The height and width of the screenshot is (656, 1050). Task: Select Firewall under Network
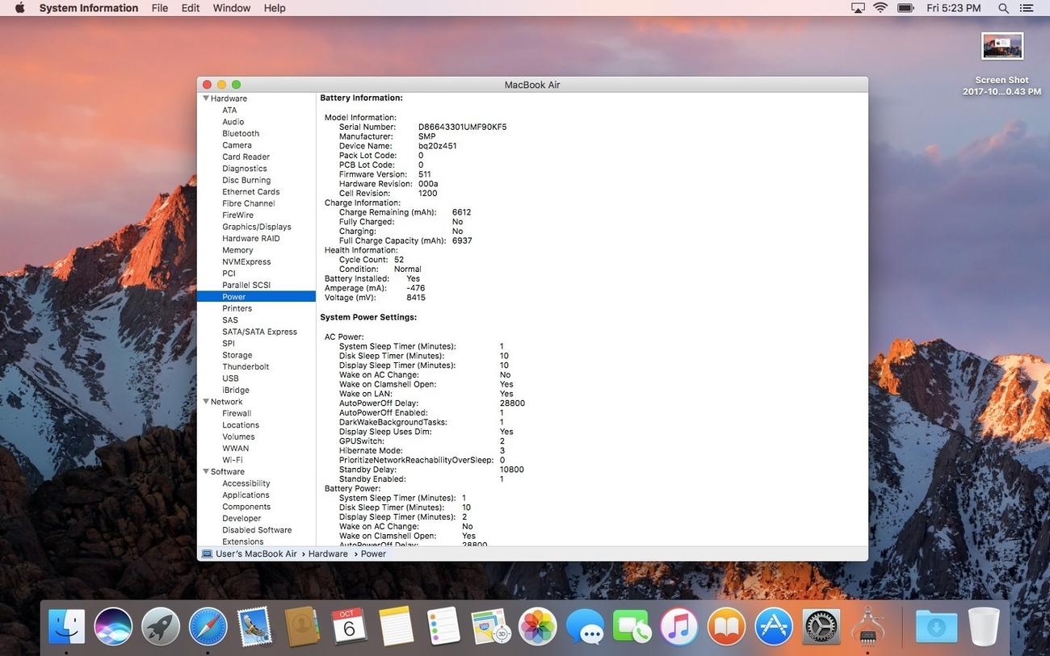click(237, 413)
